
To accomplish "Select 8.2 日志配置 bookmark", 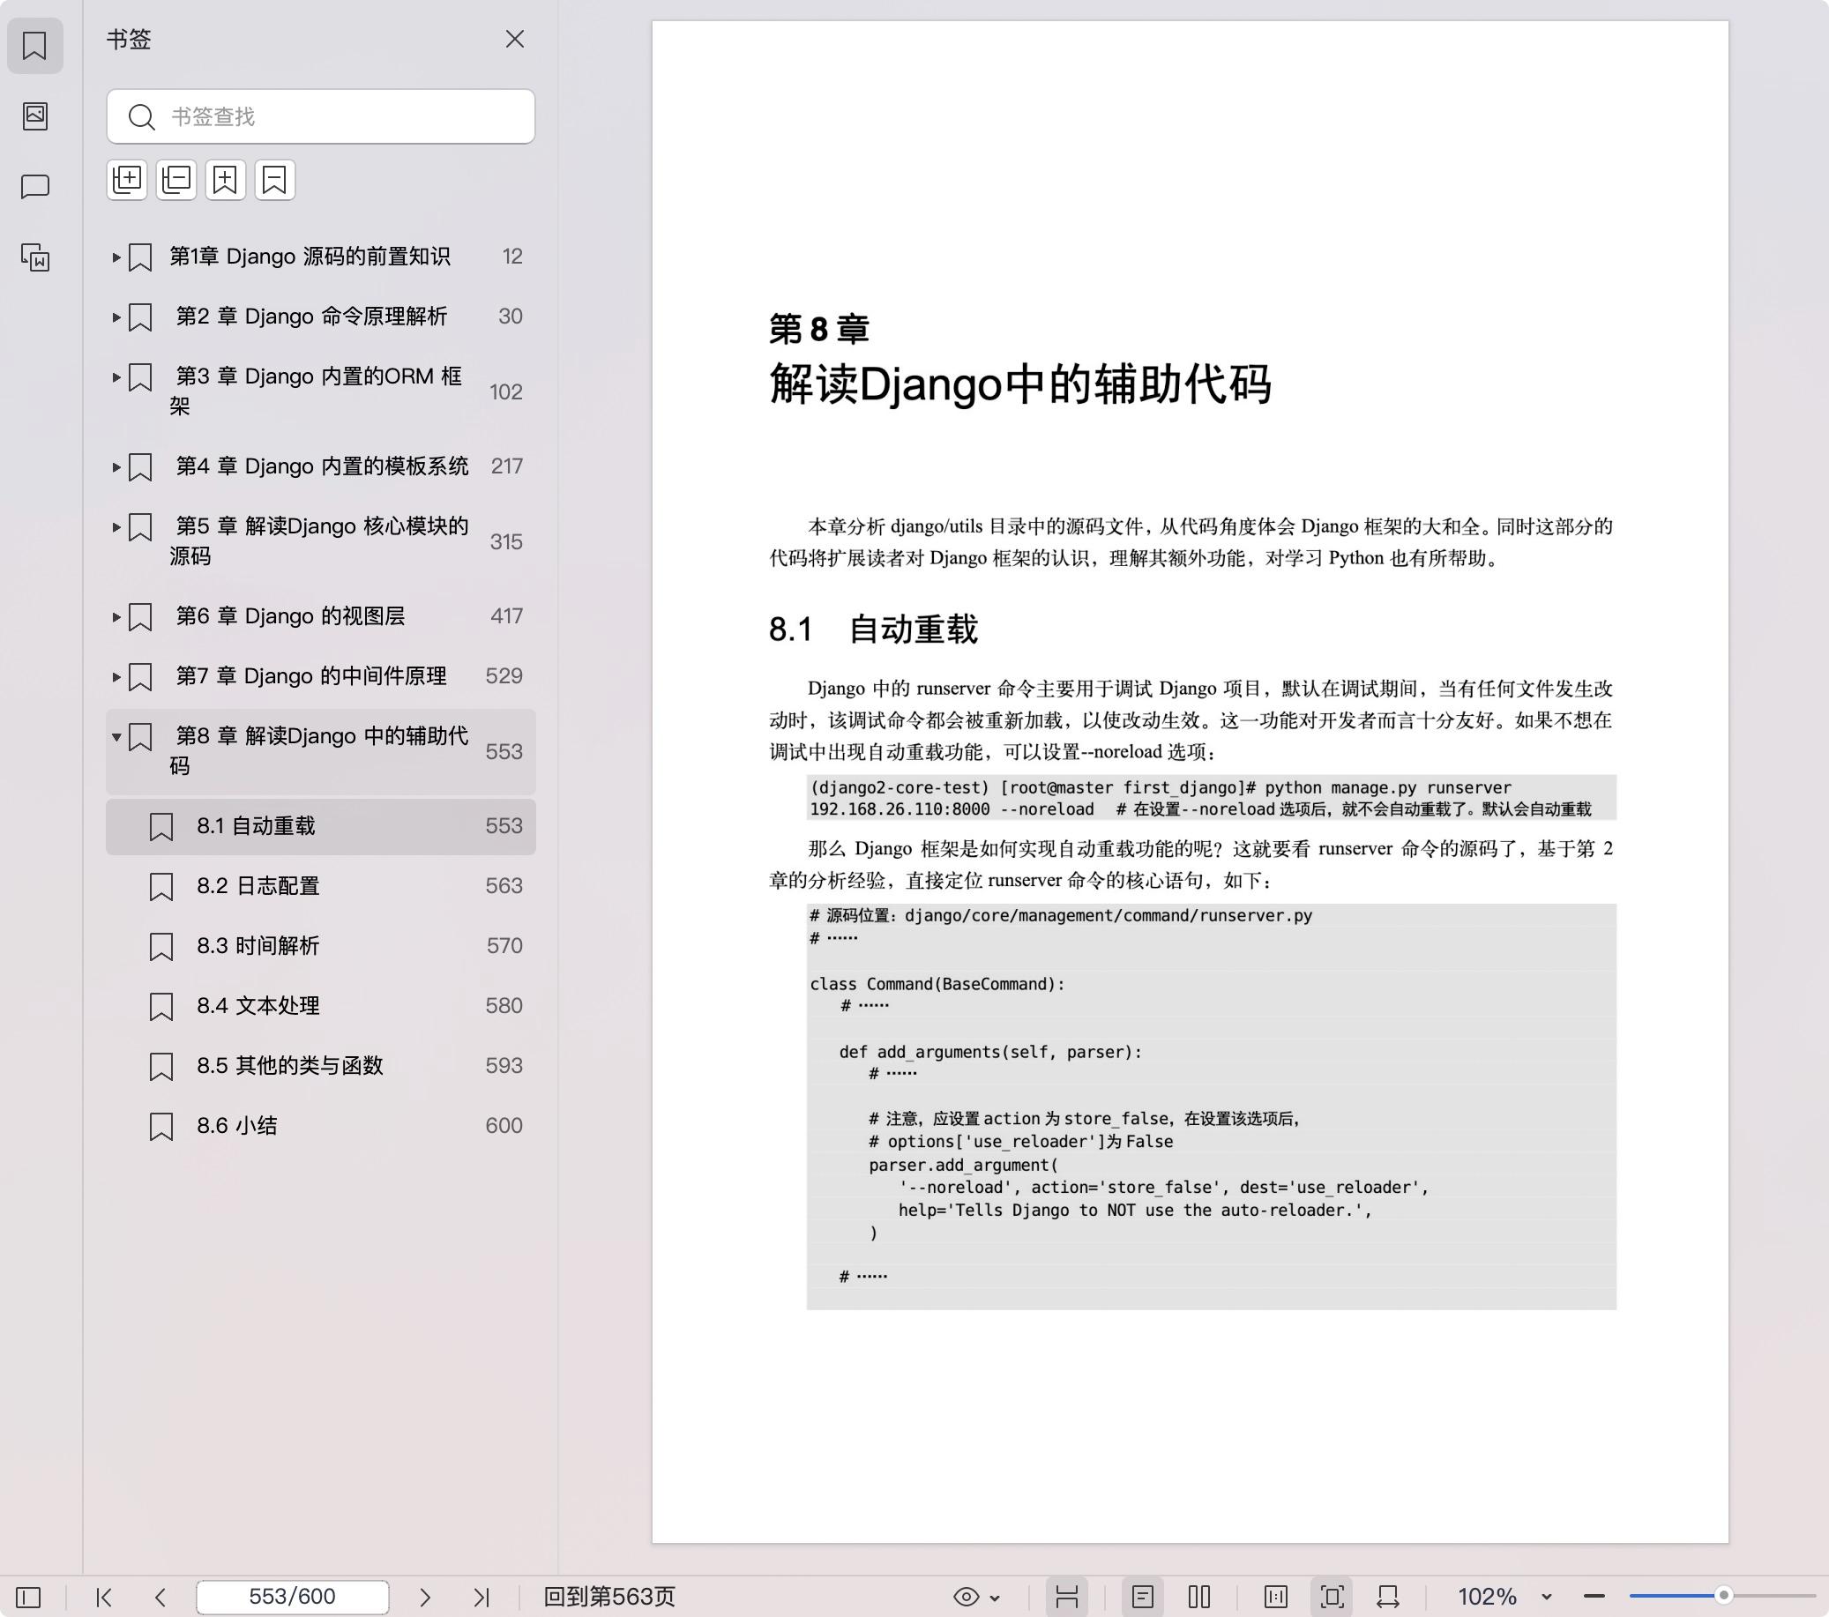I will (320, 886).
